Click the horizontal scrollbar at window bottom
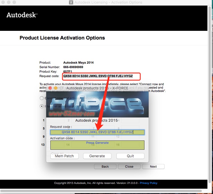This screenshot has height=194, width=213. [x=101, y=191]
